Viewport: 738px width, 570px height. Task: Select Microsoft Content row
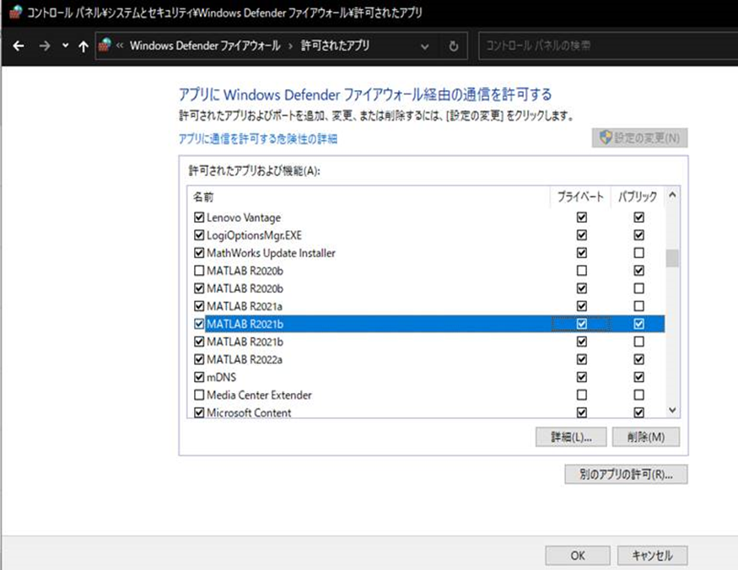[x=426, y=411]
